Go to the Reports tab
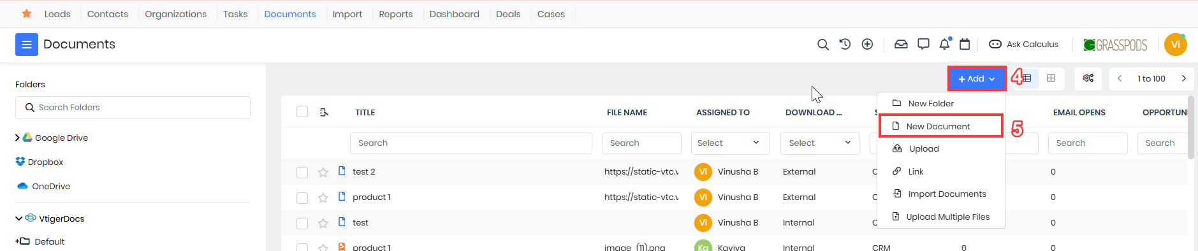The image size is (1198, 251). pos(396,14)
